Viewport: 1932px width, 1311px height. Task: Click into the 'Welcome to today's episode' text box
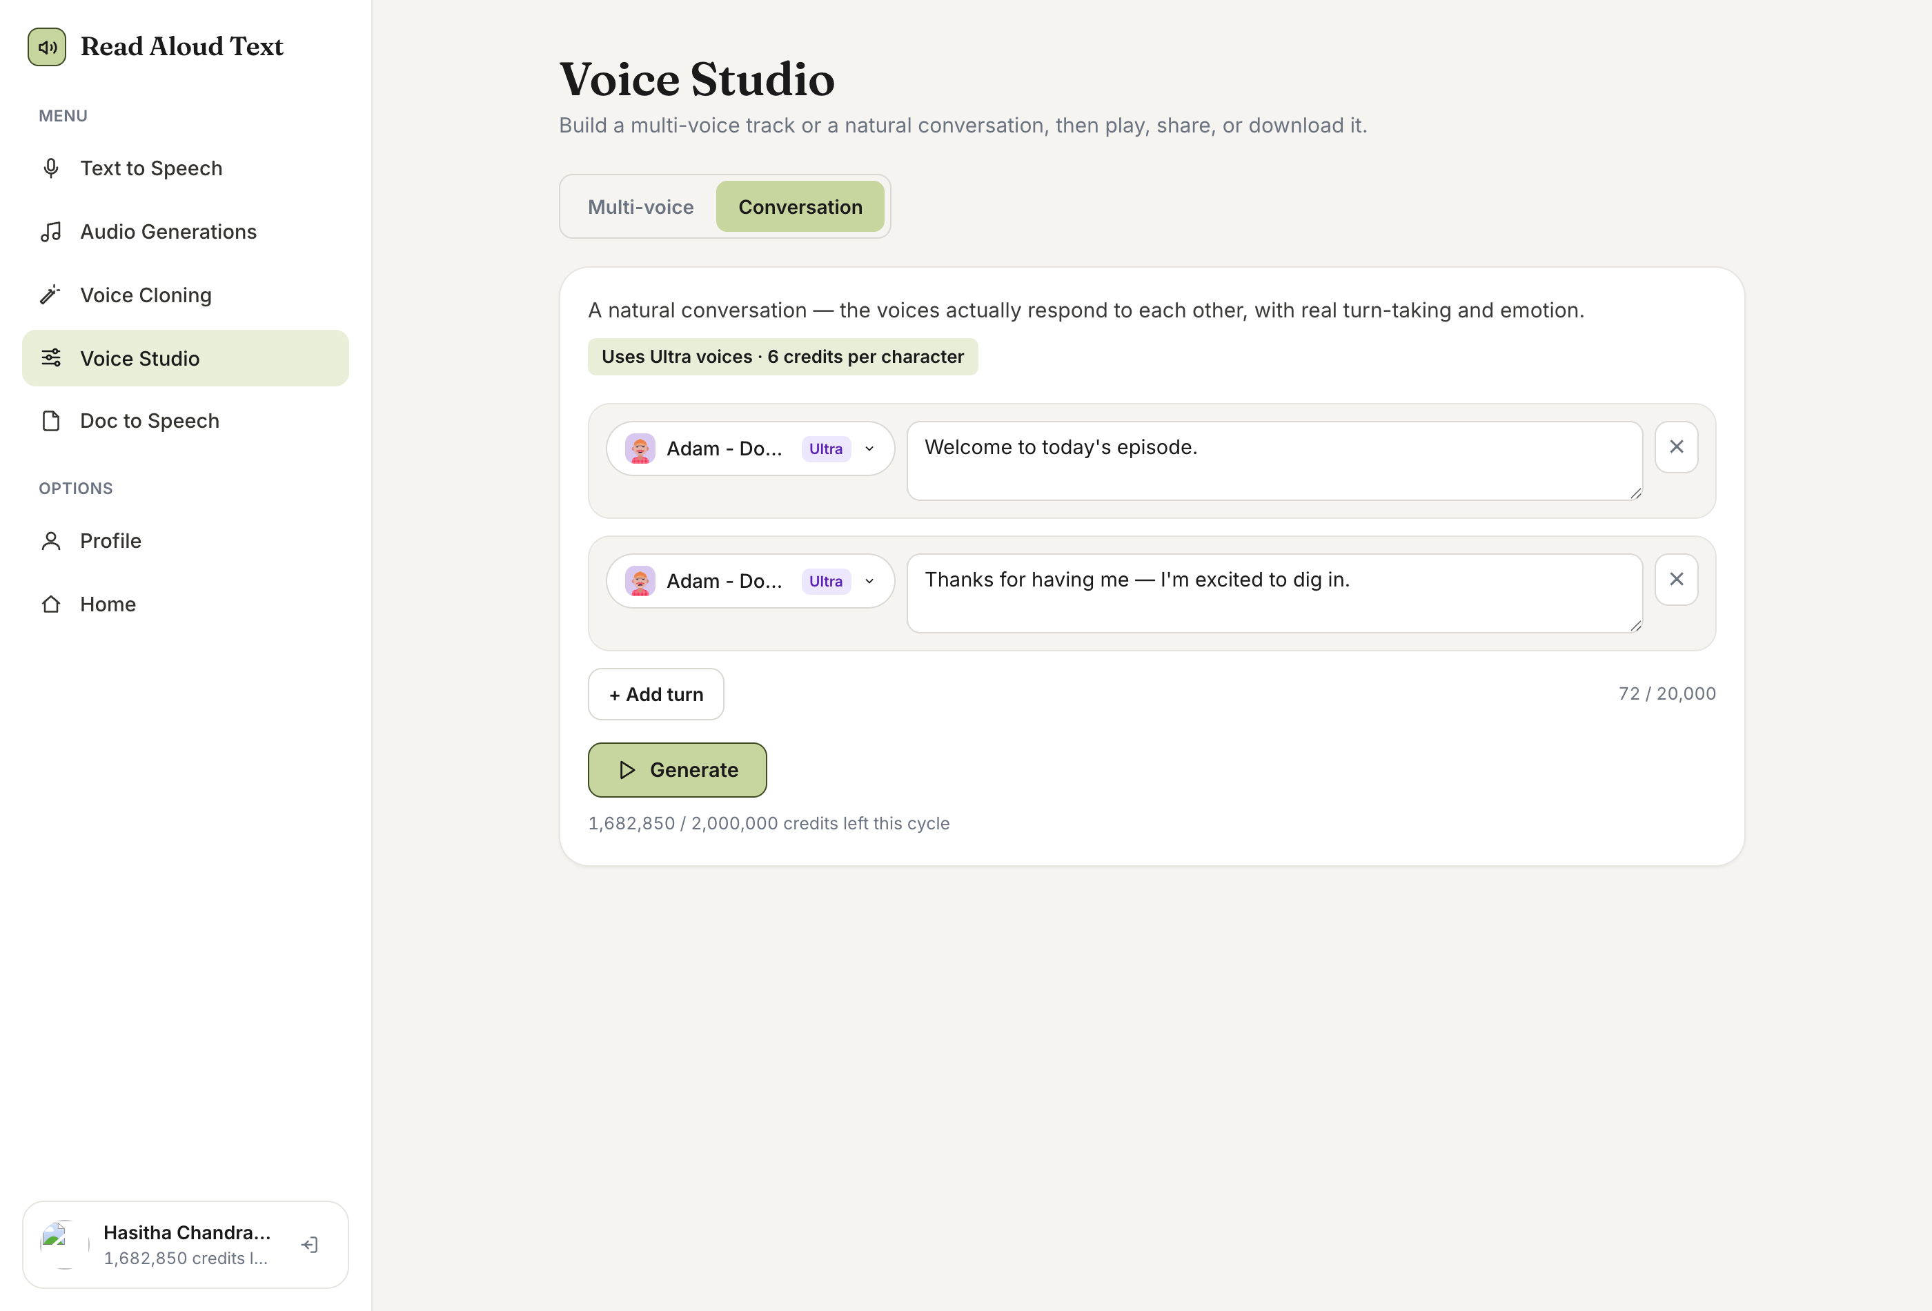click(x=1274, y=460)
